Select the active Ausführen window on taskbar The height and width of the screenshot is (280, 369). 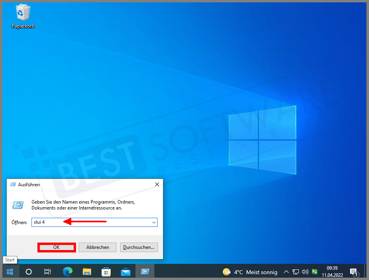[x=145, y=271]
